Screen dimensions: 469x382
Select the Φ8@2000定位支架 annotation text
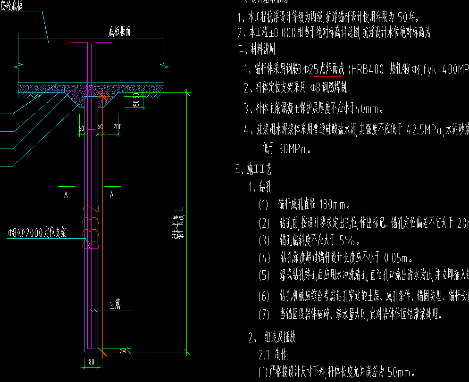click(x=37, y=233)
